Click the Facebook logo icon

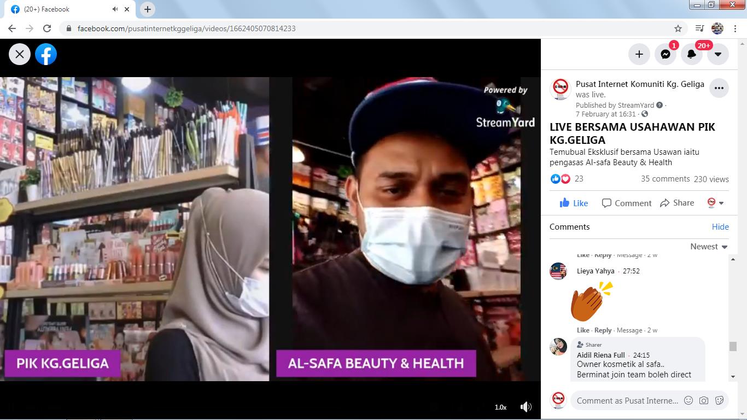coord(46,54)
